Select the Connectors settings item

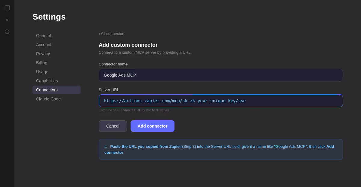pos(57,90)
